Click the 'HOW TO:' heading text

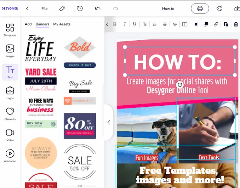pyautogui.click(x=178, y=62)
